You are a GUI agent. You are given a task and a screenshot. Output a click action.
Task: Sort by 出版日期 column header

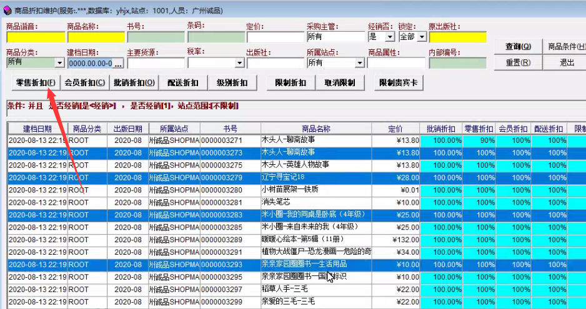tap(128, 129)
